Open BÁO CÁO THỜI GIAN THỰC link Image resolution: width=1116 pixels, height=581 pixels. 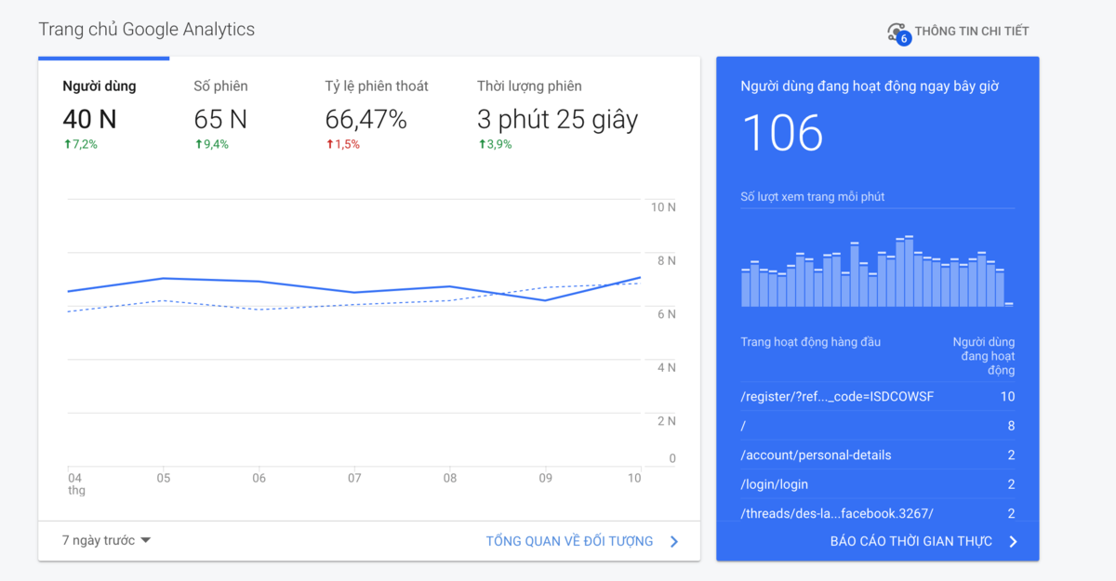click(x=911, y=541)
